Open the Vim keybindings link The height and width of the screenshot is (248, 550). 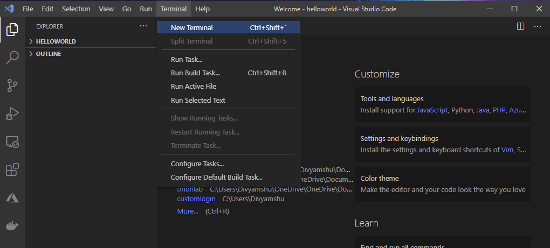507,150
